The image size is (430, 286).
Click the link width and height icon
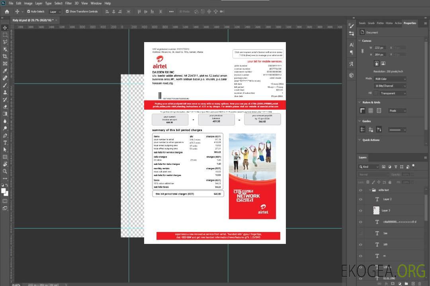363,51
